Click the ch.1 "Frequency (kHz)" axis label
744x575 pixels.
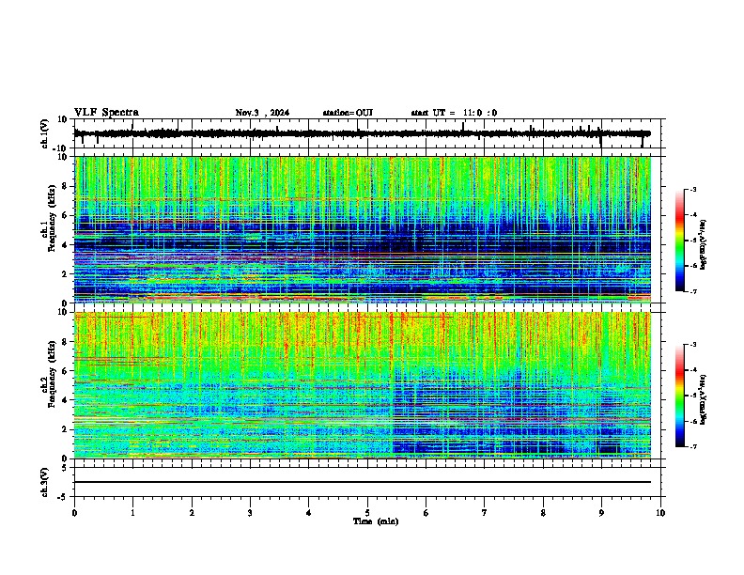52,219
